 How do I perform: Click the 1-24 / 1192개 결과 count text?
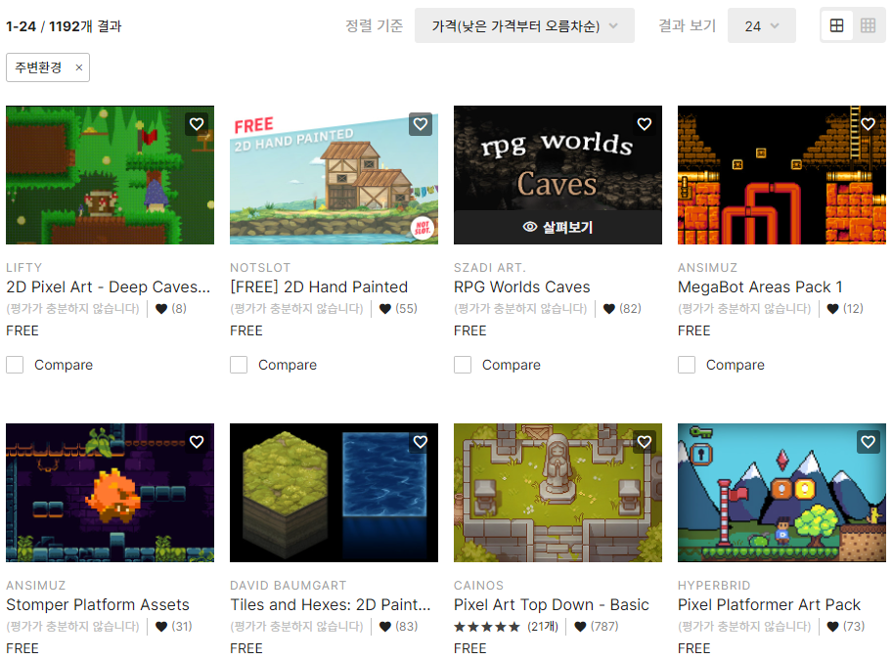coord(64,26)
